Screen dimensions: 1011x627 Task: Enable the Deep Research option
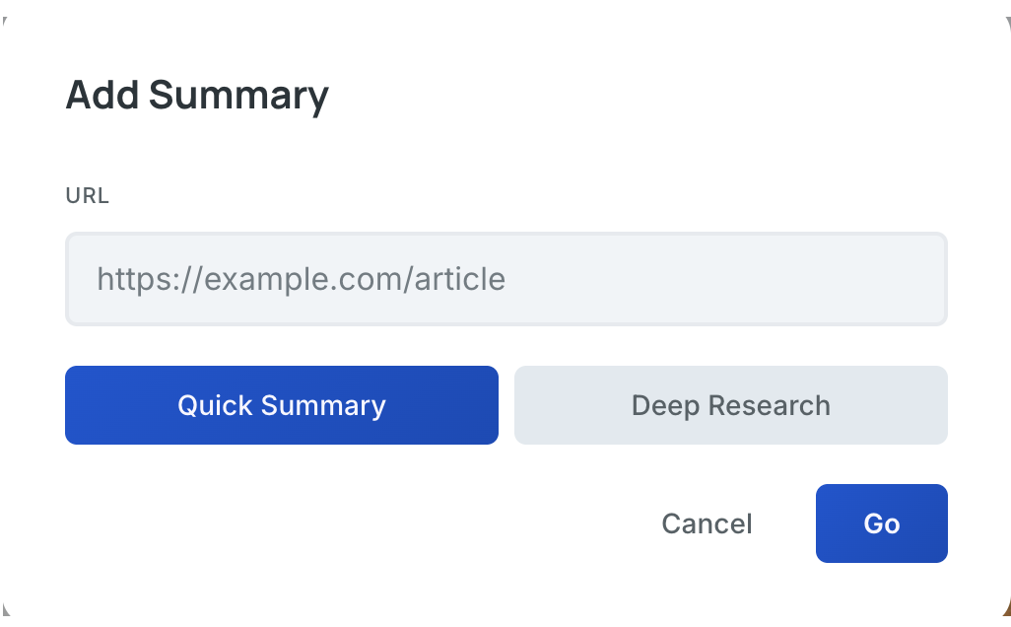click(731, 405)
